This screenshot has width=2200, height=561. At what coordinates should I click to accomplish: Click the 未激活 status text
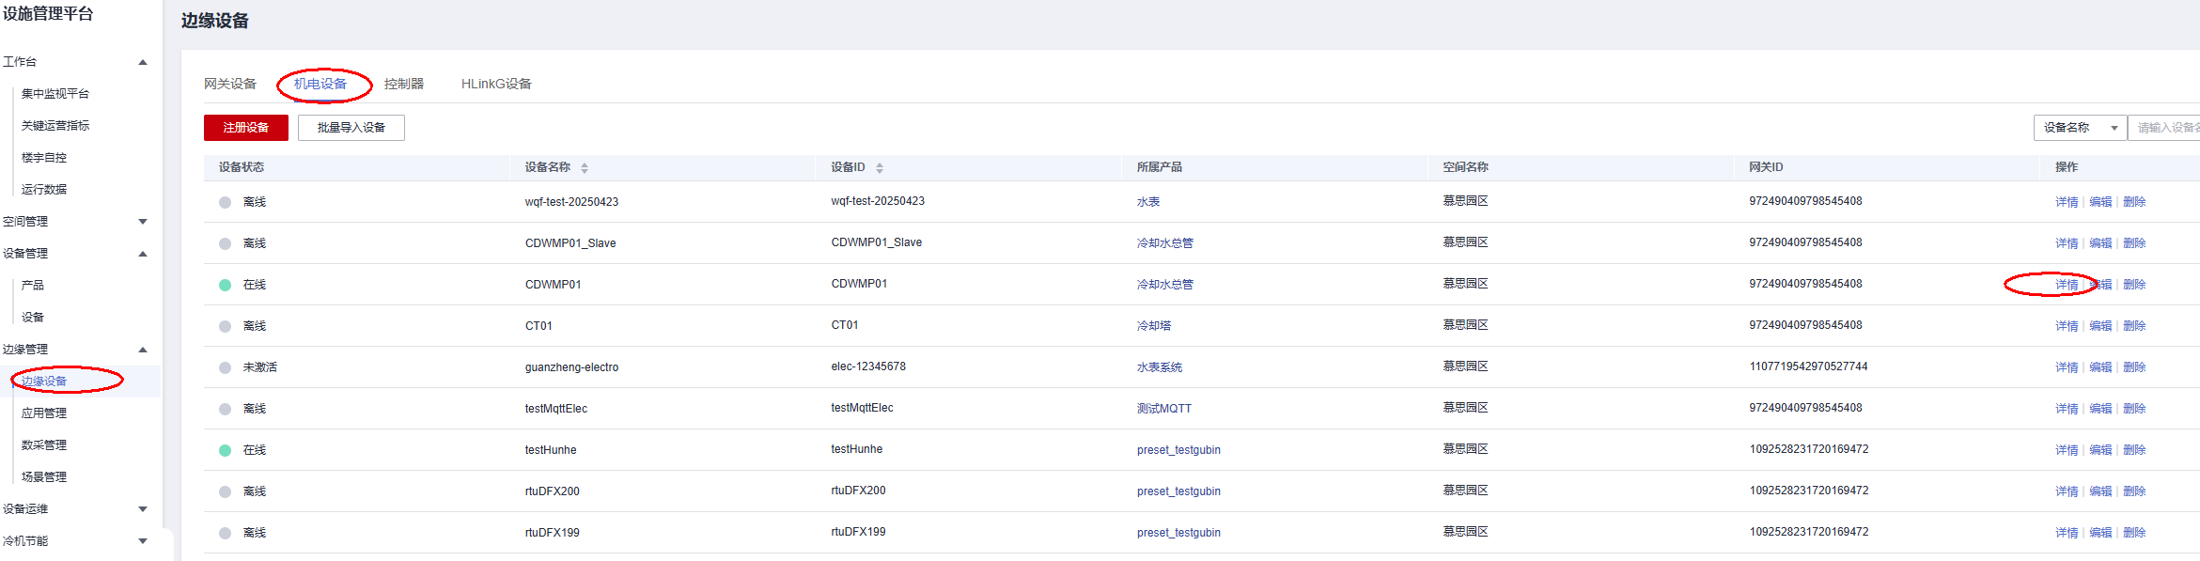coord(260,367)
